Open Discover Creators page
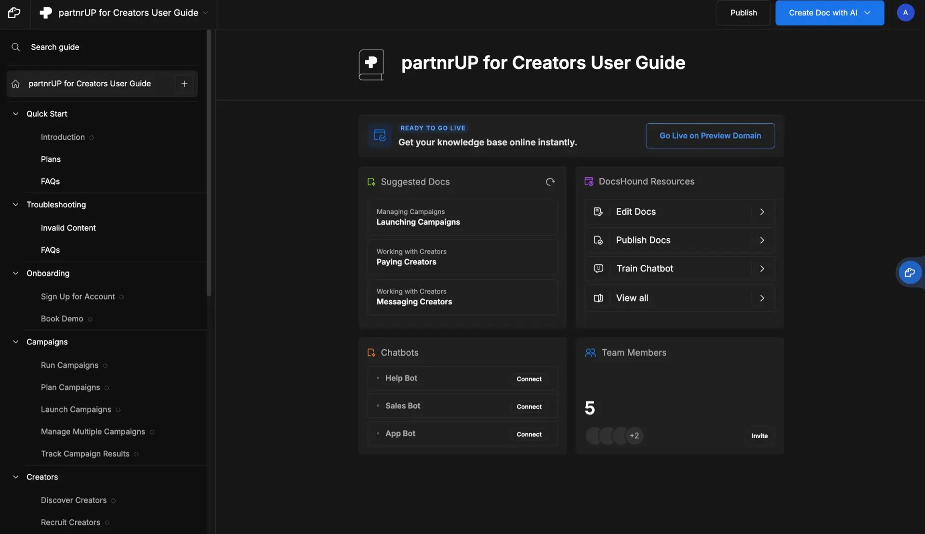This screenshot has width=925, height=534. 73,500
